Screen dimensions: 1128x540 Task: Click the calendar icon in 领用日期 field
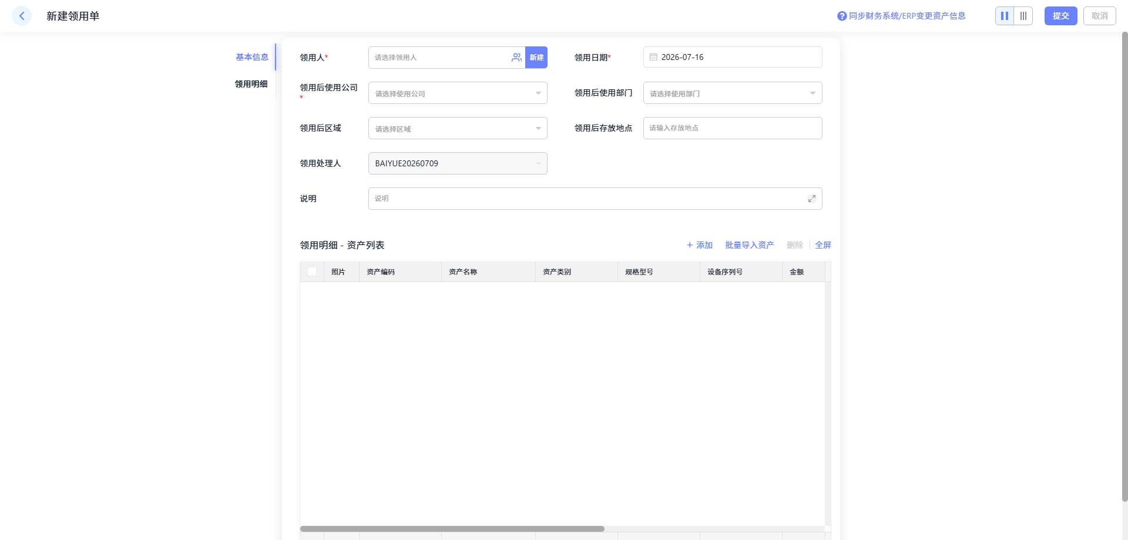pos(653,57)
